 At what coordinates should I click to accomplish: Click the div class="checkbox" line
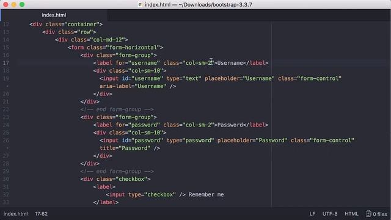(115, 179)
